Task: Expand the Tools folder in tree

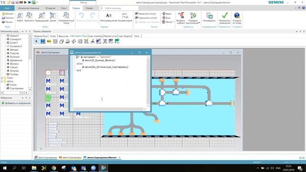Action: [2, 78]
